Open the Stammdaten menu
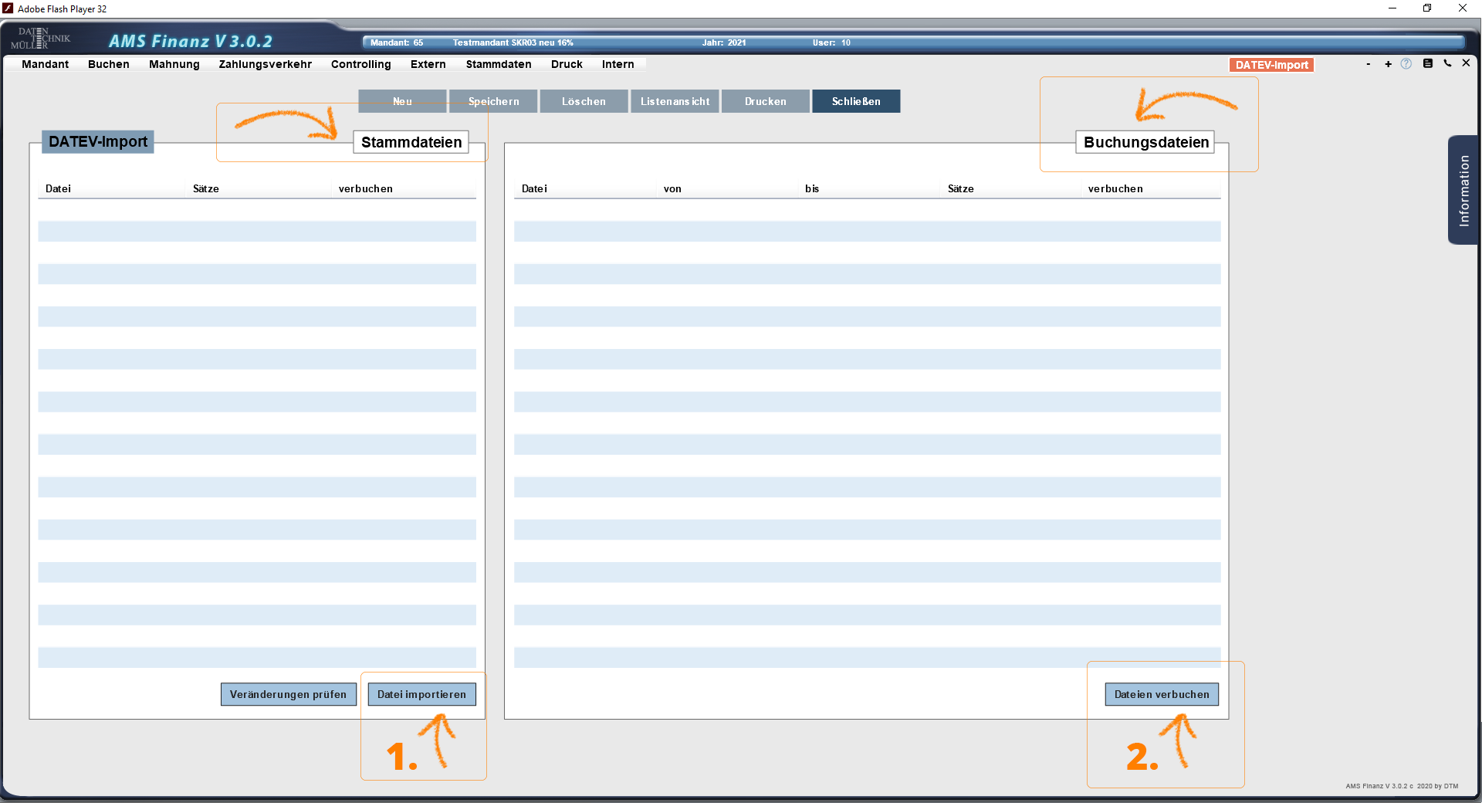 click(498, 64)
